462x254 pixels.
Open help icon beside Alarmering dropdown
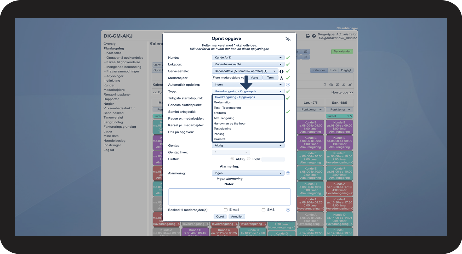288,173
